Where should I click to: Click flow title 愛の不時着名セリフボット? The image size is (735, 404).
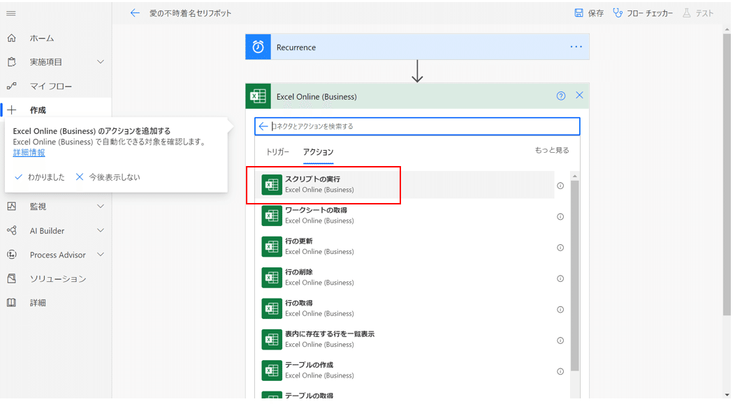coord(190,13)
